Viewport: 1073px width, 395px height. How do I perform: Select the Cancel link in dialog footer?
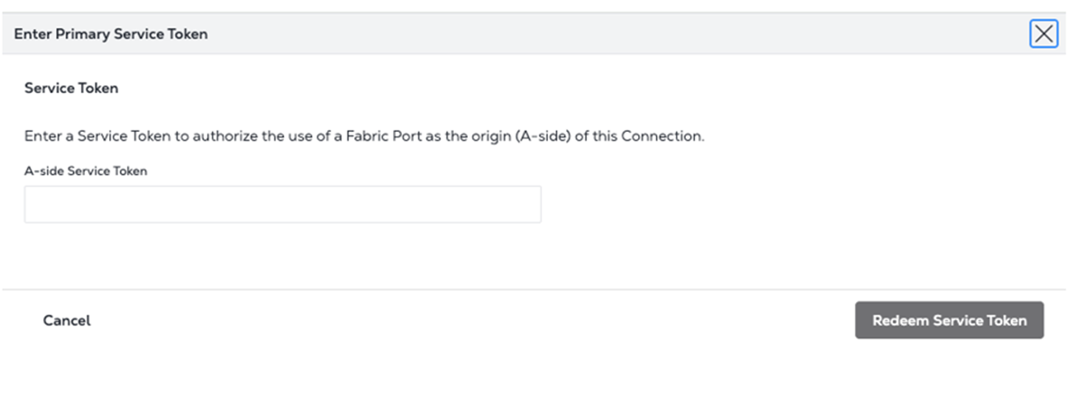[x=67, y=320]
